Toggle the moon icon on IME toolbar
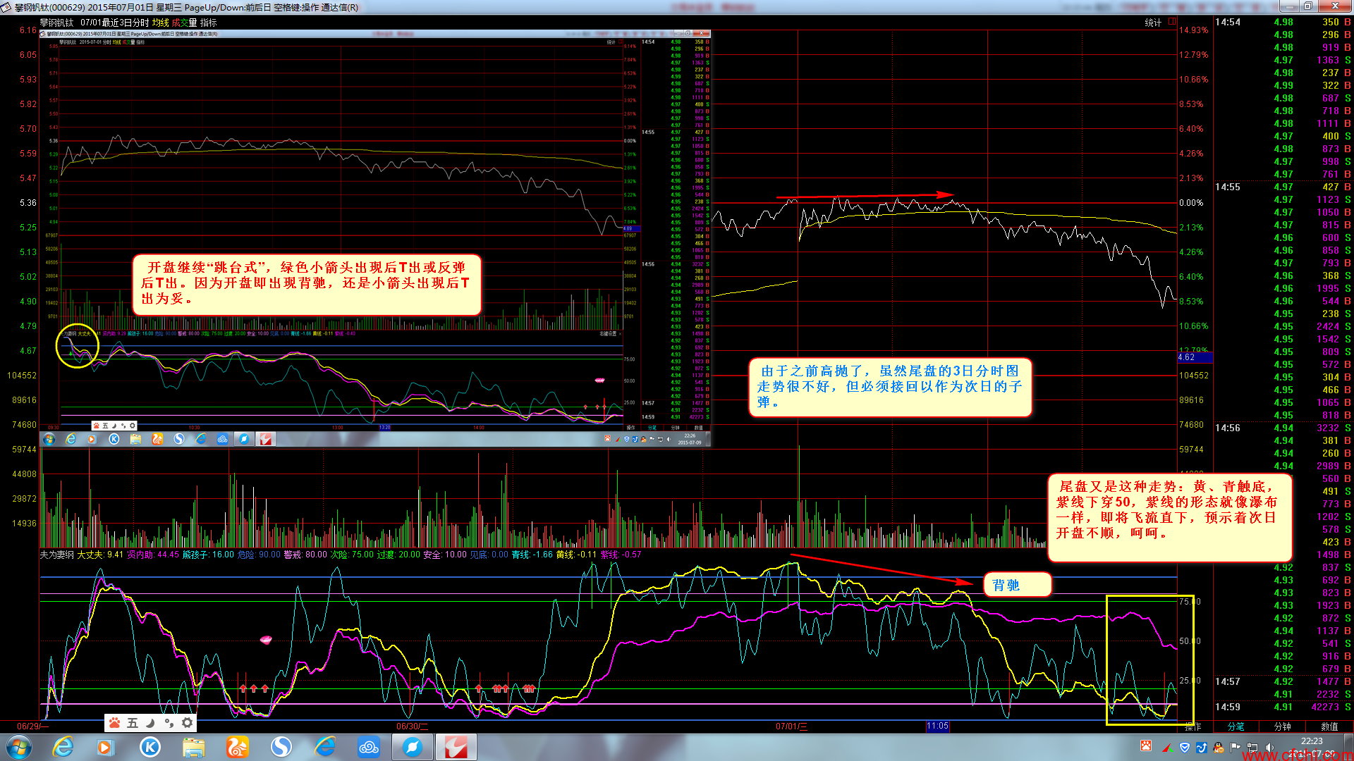Viewport: 1354px width, 761px height. (150, 722)
